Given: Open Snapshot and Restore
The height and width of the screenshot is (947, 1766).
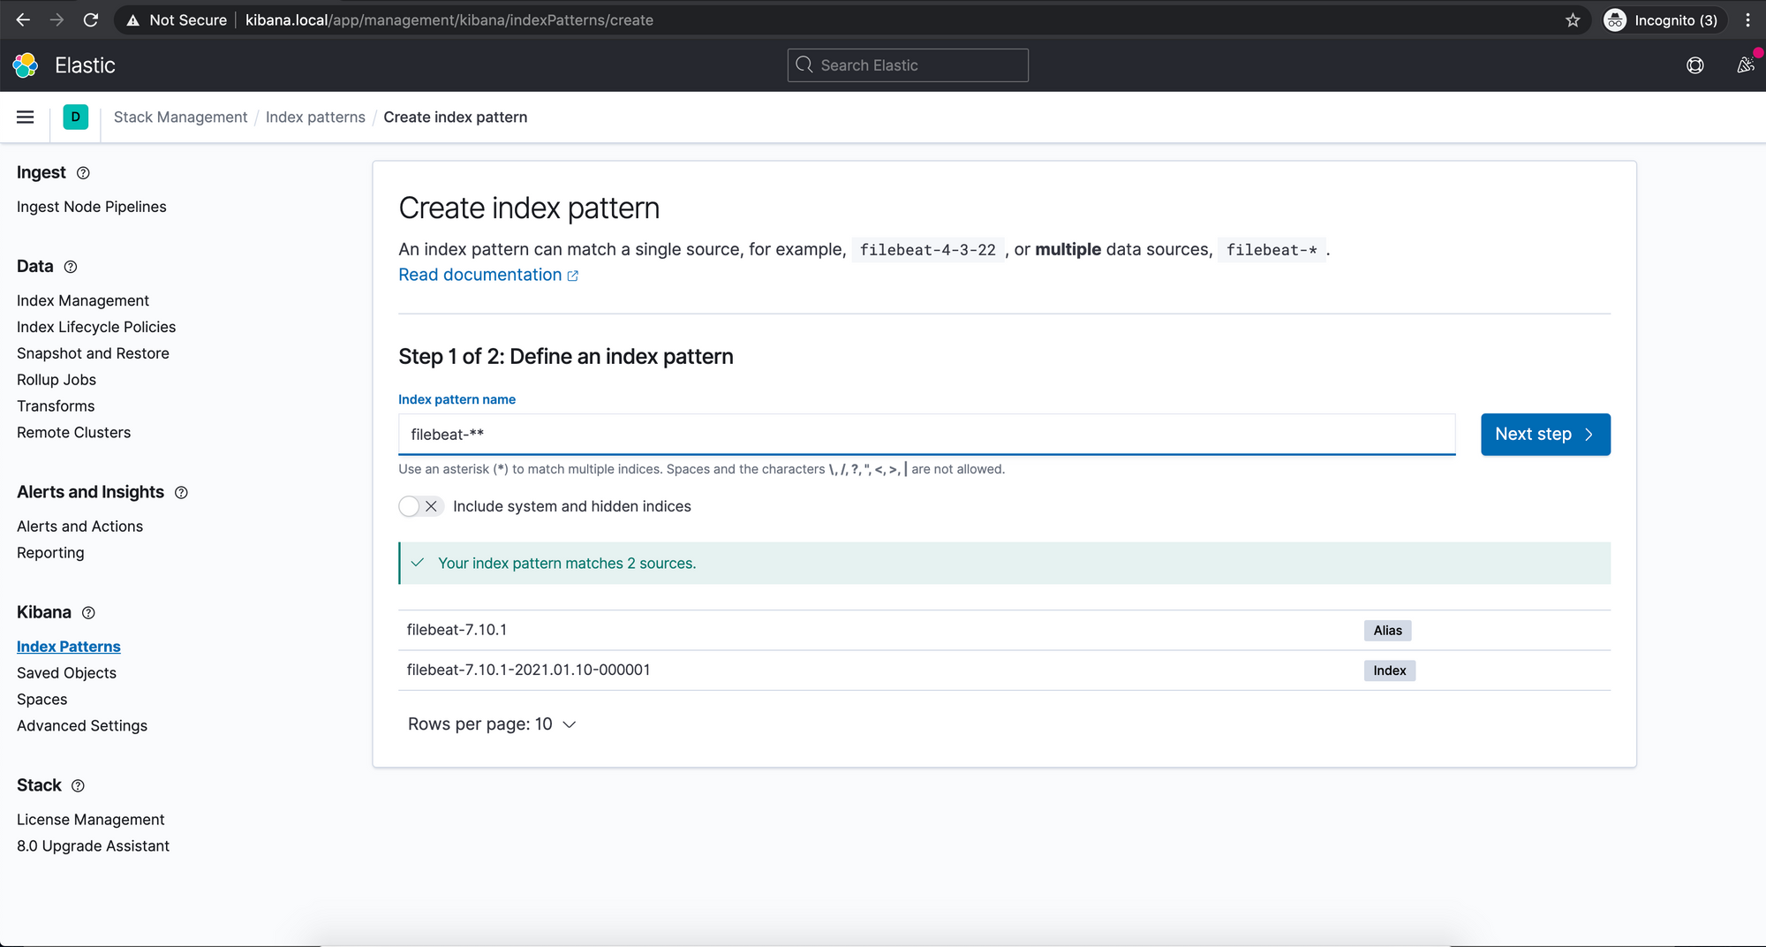Looking at the screenshot, I should pos(93,353).
